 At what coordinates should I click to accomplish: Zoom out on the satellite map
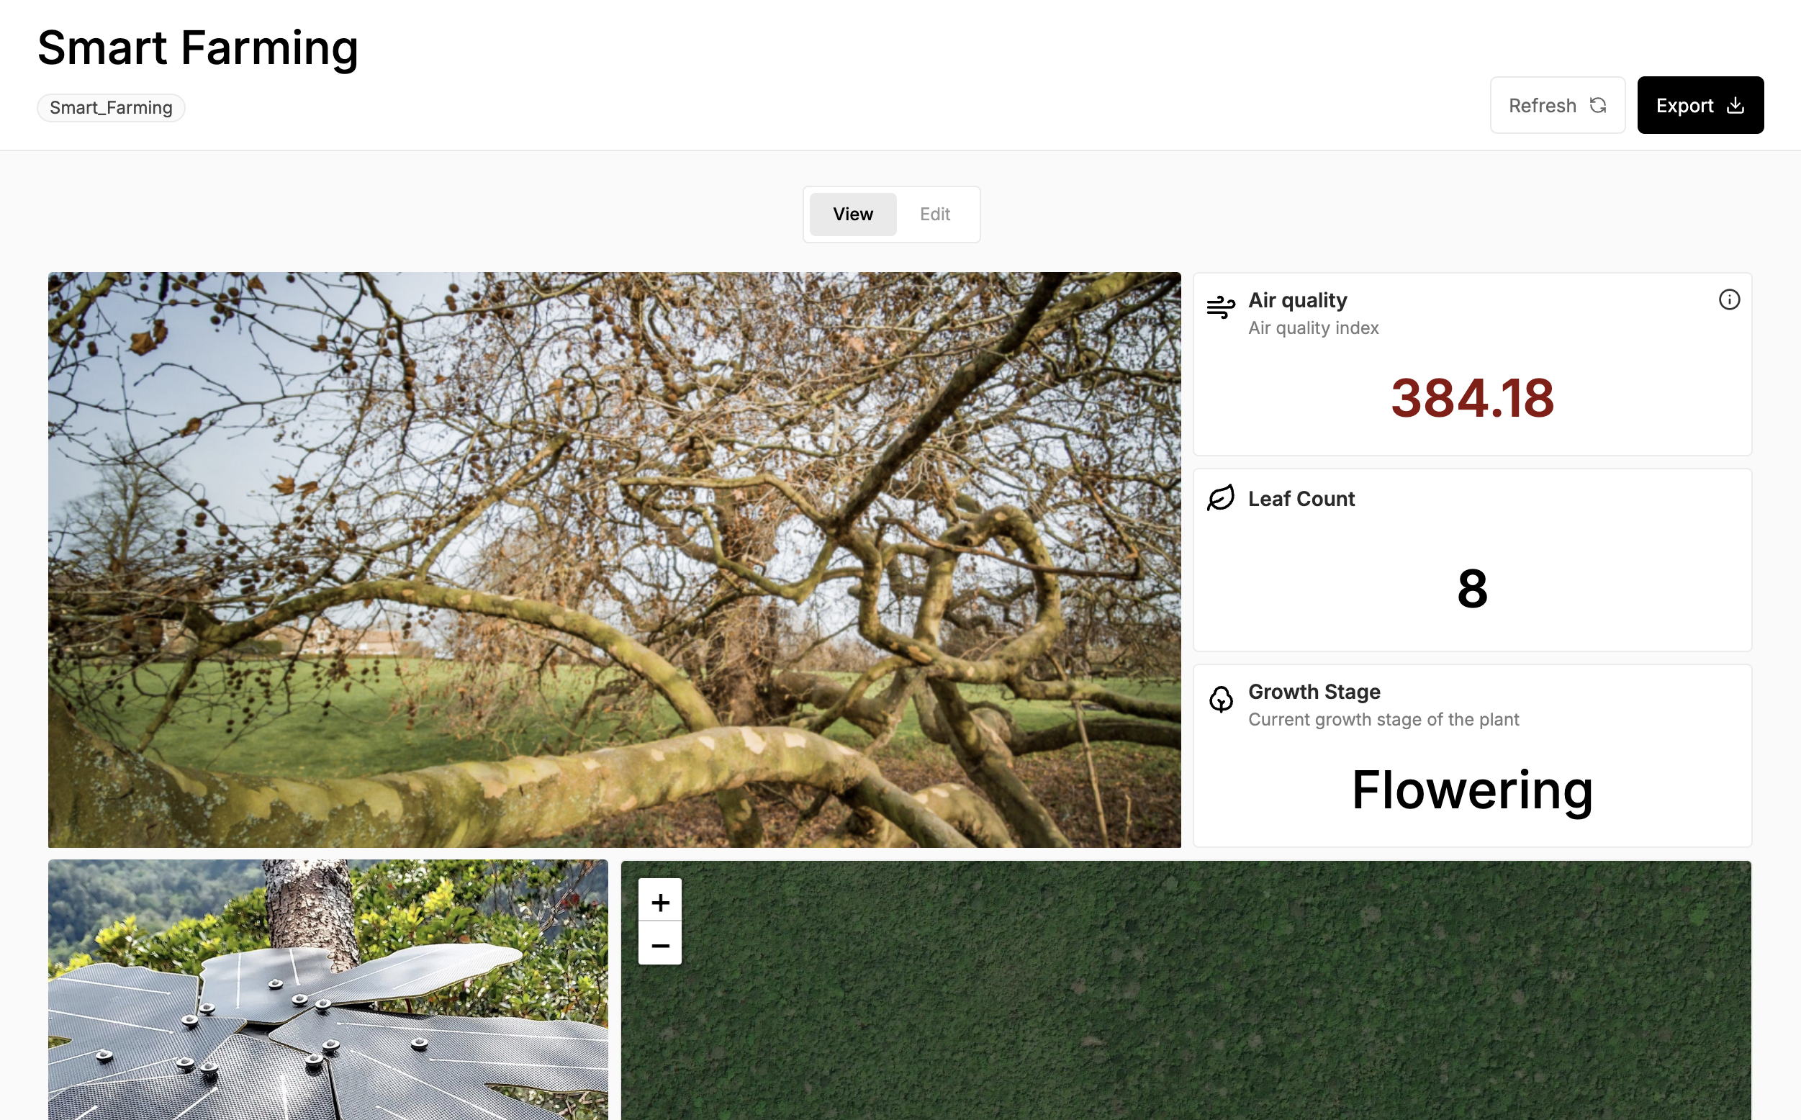pos(660,944)
